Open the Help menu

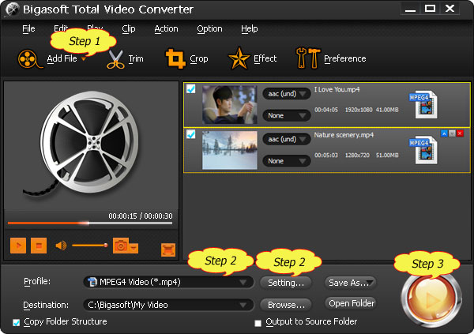pyautogui.click(x=250, y=28)
